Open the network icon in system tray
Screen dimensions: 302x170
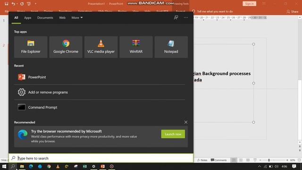coord(265,166)
